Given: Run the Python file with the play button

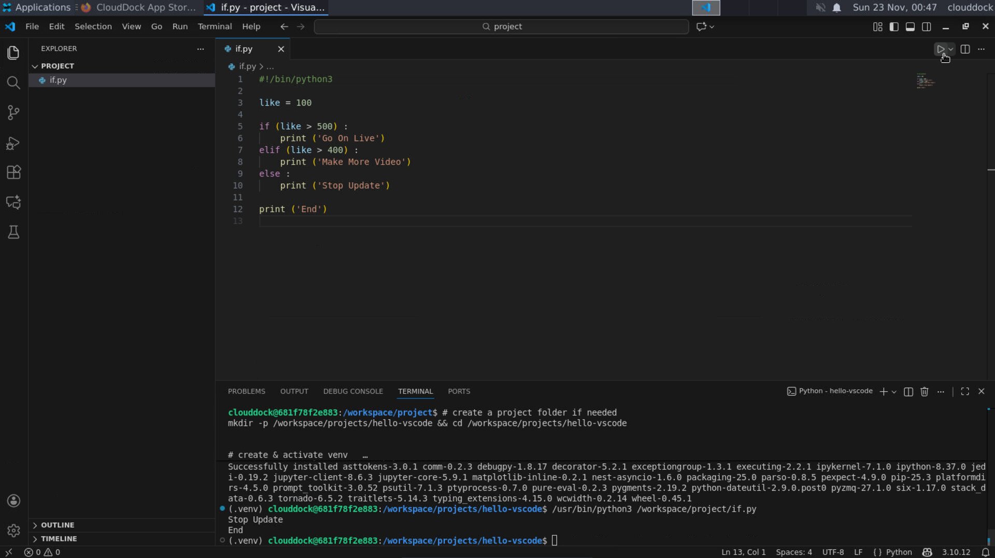Looking at the screenshot, I should coord(941,49).
